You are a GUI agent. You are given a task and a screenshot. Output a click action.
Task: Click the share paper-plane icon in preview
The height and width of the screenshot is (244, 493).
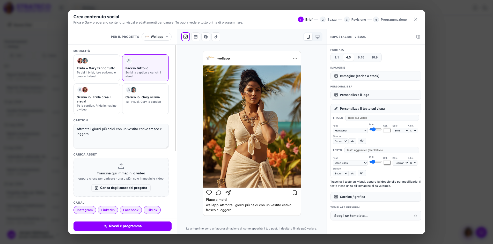[228, 193]
